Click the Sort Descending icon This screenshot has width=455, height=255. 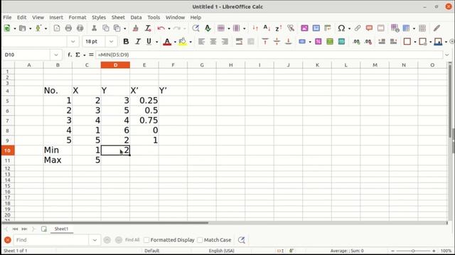click(x=279, y=28)
